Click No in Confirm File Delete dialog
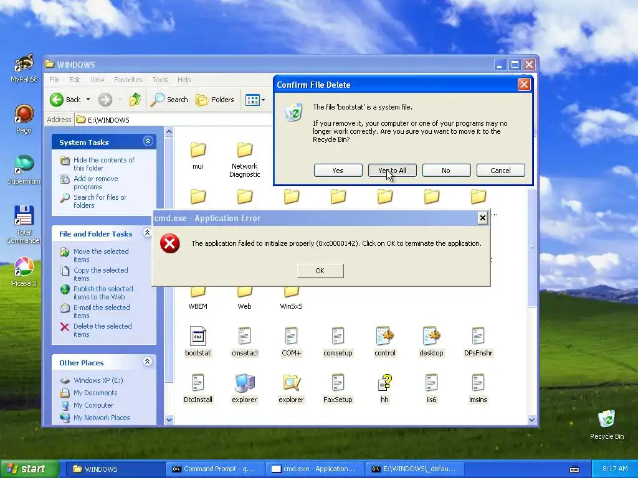 coord(446,171)
